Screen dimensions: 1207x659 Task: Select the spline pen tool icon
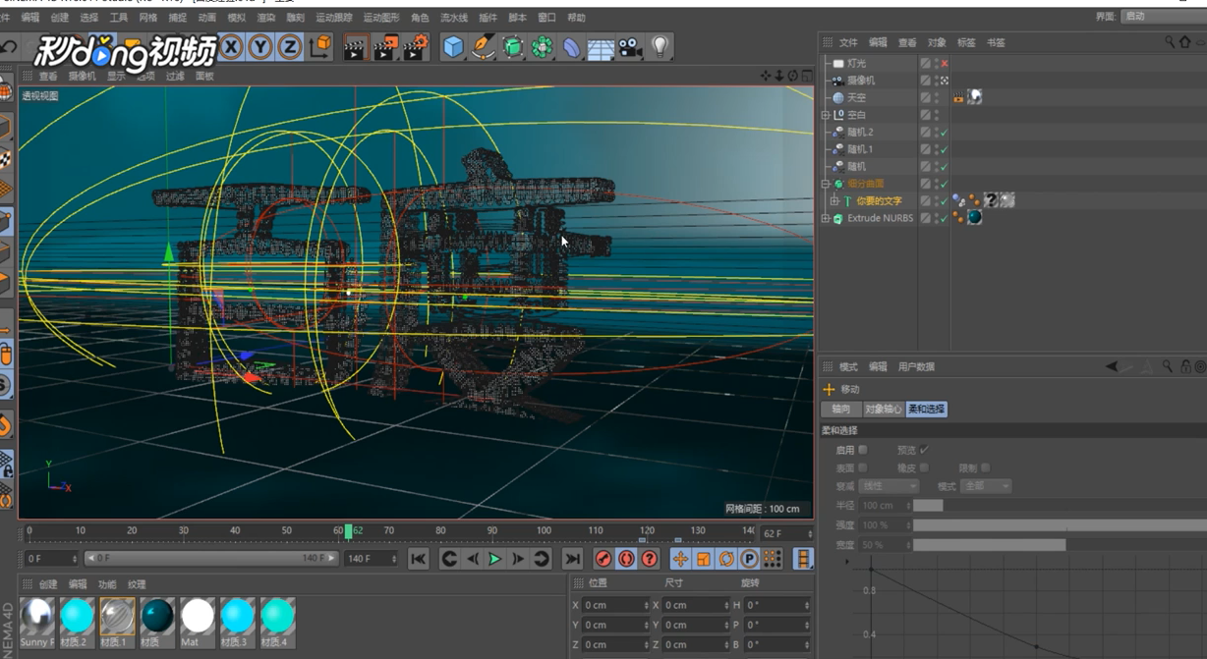click(483, 47)
